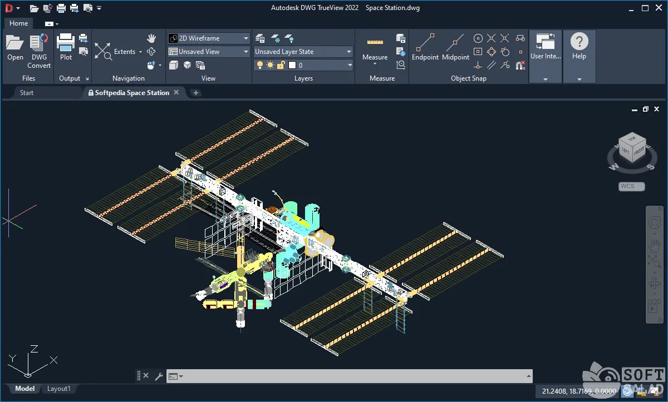Image resolution: width=668 pixels, height=402 pixels.
Task: Click the List properties info icon in Measure panel
Action: point(400,52)
